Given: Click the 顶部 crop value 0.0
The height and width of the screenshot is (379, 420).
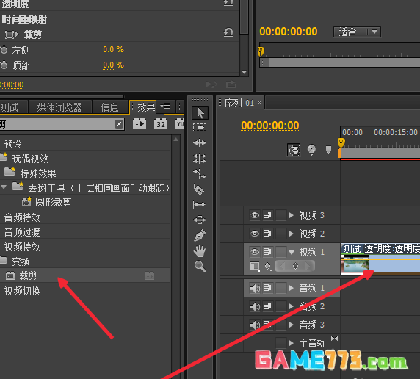Looking at the screenshot, I should [108, 65].
